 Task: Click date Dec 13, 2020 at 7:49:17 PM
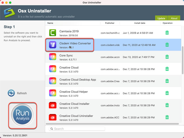(139, 57)
